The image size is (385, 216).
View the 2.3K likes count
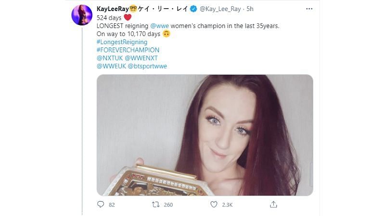click(227, 205)
